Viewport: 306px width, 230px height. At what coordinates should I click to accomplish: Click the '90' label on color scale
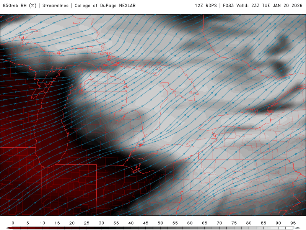click(x=278, y=223)
